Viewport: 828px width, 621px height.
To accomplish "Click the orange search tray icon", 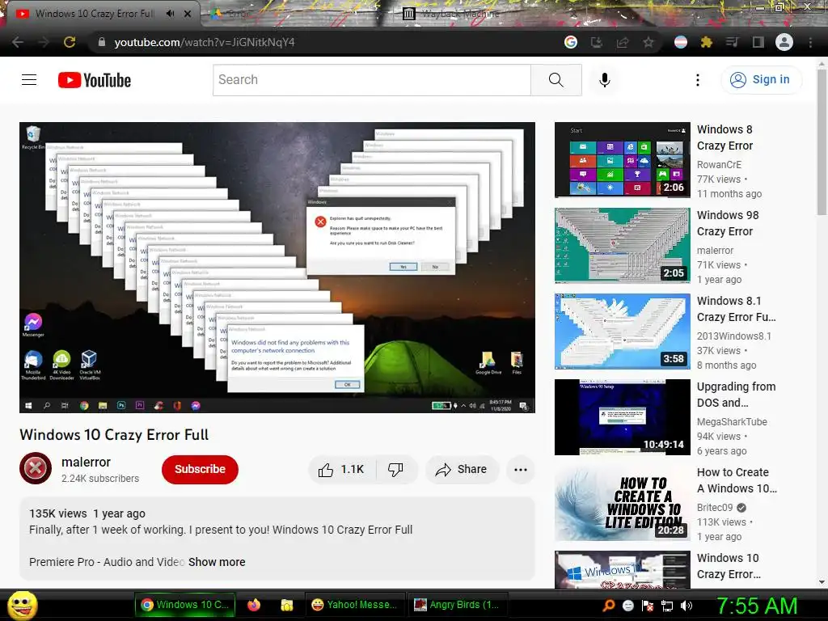I will coord(609,605).
